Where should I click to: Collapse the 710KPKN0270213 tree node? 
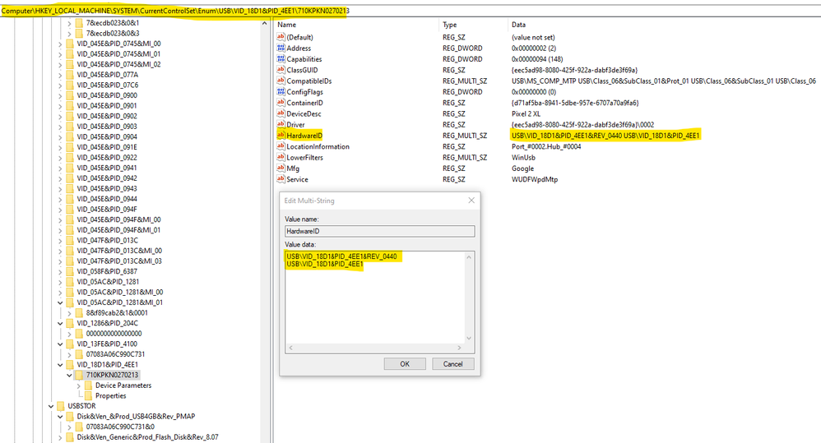69,375
